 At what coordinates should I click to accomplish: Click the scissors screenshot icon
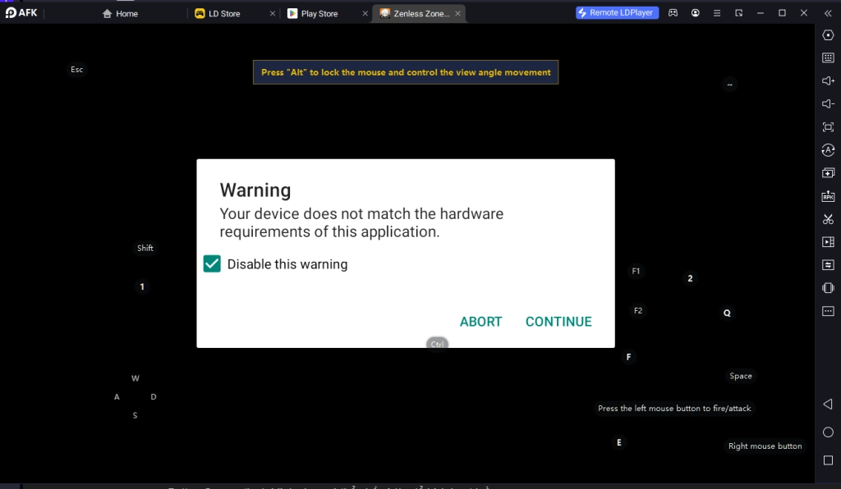pyautogui.click(x=828, y=219)
